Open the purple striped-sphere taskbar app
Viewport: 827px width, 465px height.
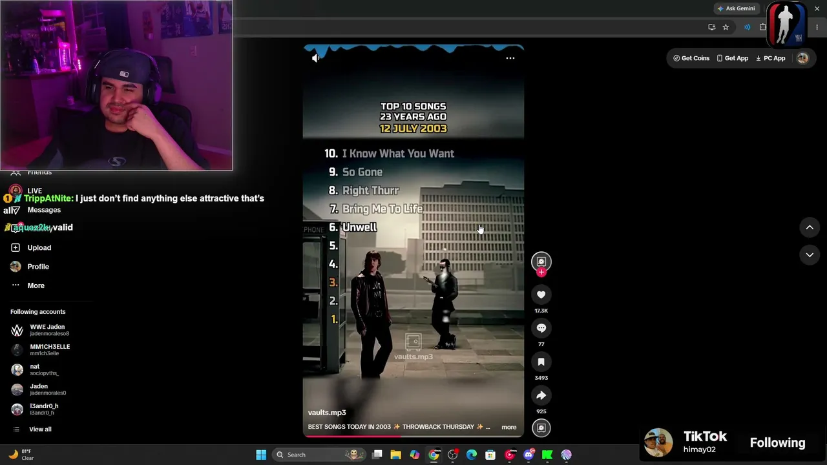pos(567,455)
